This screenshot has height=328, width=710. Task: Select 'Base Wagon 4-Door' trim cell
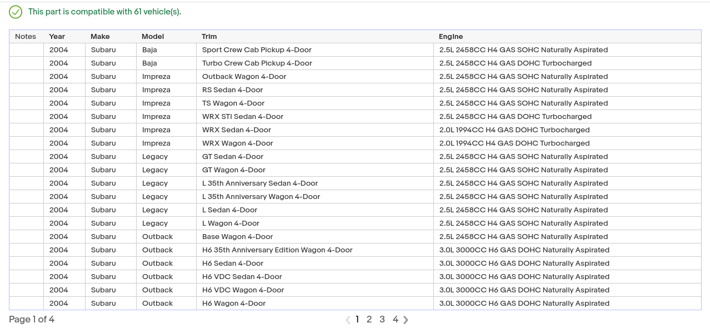pyautogui.click(x=315, y=237)
